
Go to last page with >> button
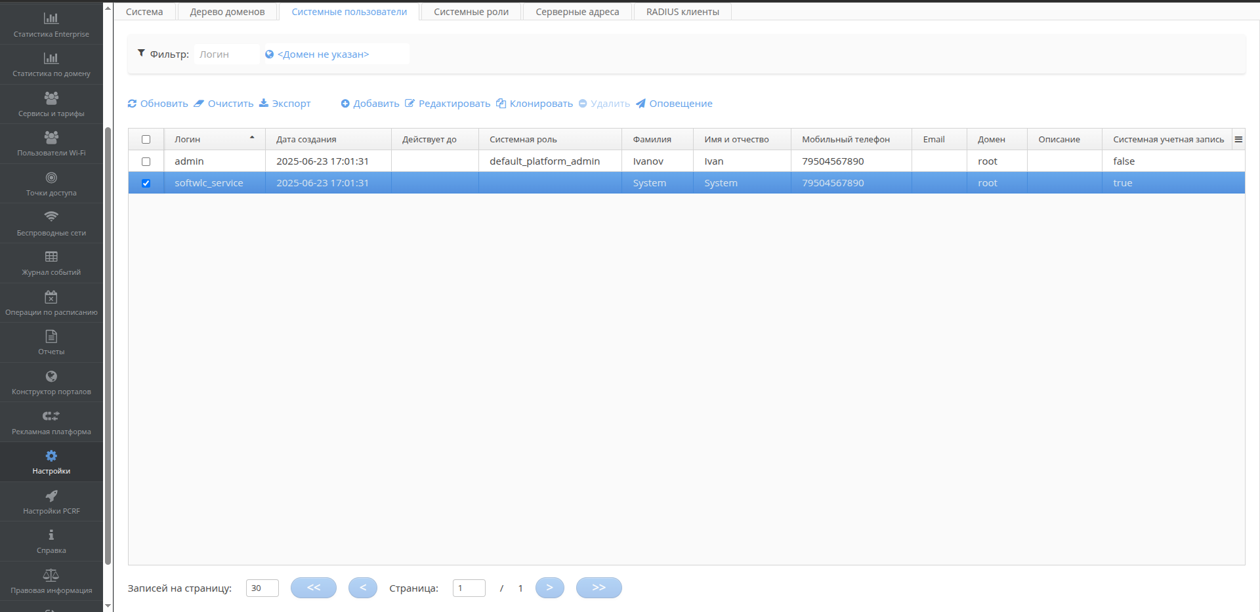click(599, 588)
